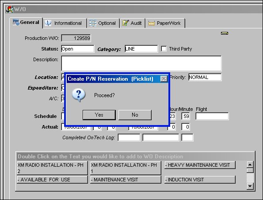Click the Priority field showing NORMAL
This screenshot has width=263, height=200.
point(205,77)
